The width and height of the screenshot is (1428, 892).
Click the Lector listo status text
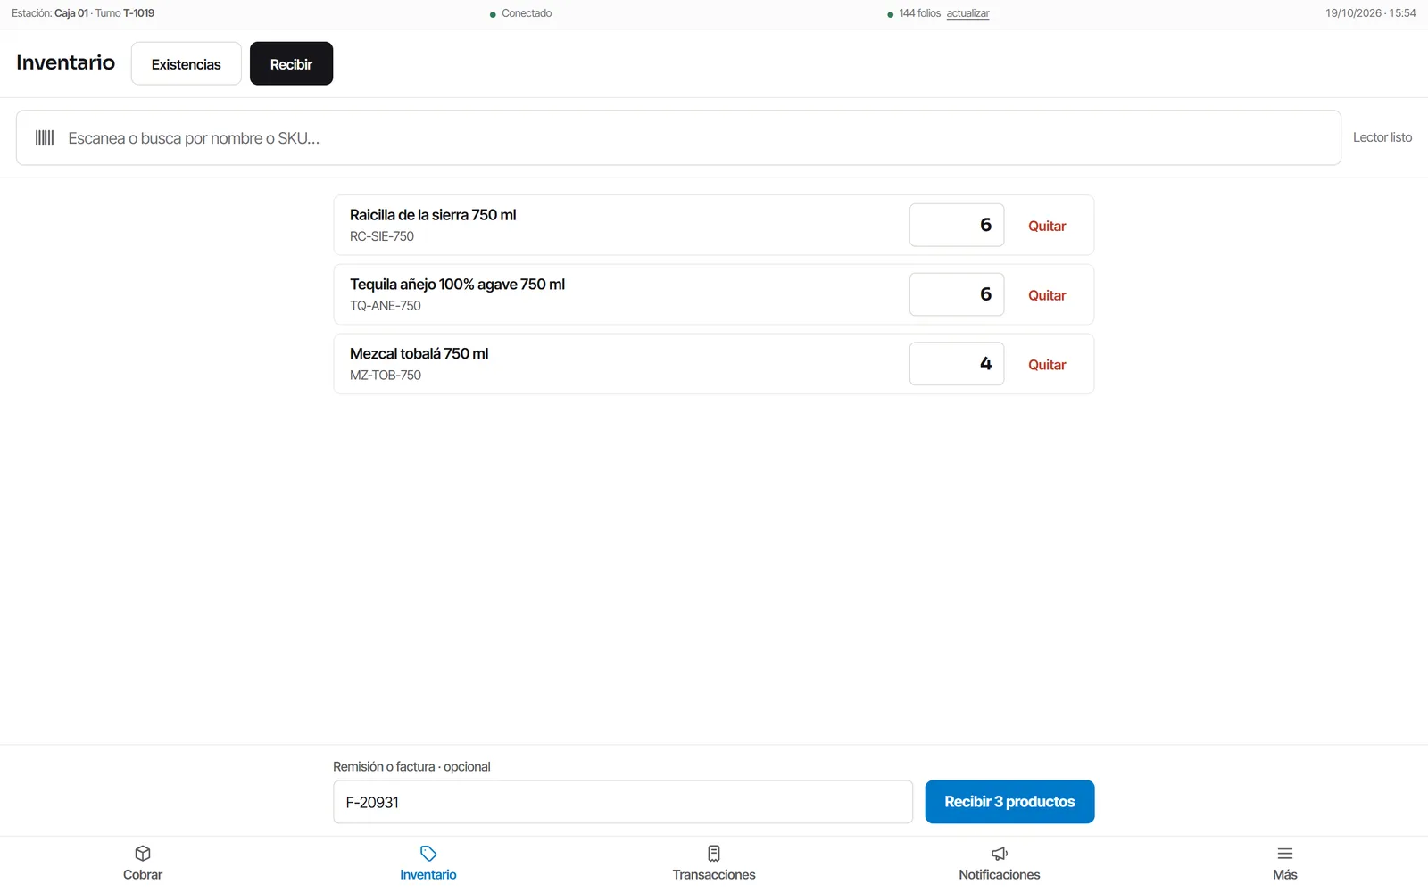pyautogui.click(x=1382, y=137)
